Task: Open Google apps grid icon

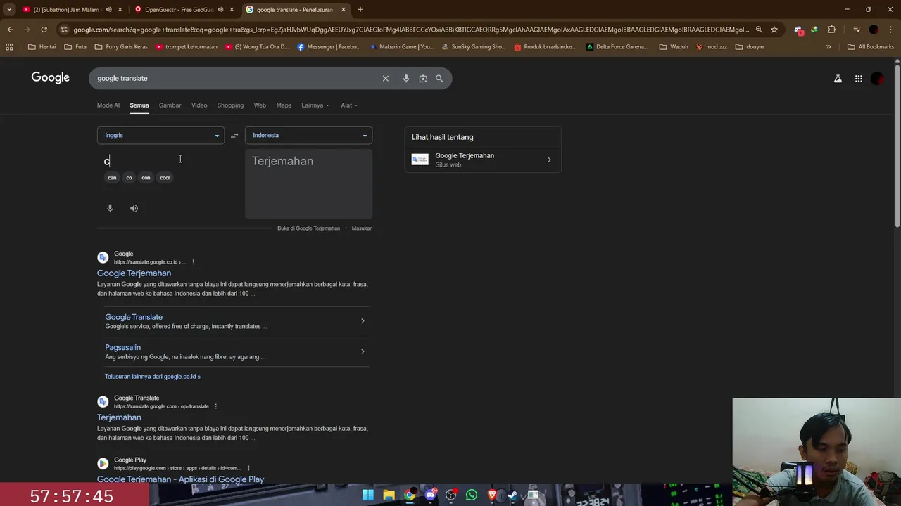Action: [858, 79]
